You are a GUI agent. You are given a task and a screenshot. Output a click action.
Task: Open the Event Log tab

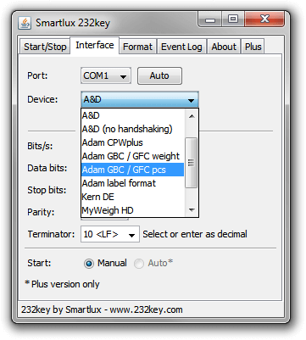point(181,47)
